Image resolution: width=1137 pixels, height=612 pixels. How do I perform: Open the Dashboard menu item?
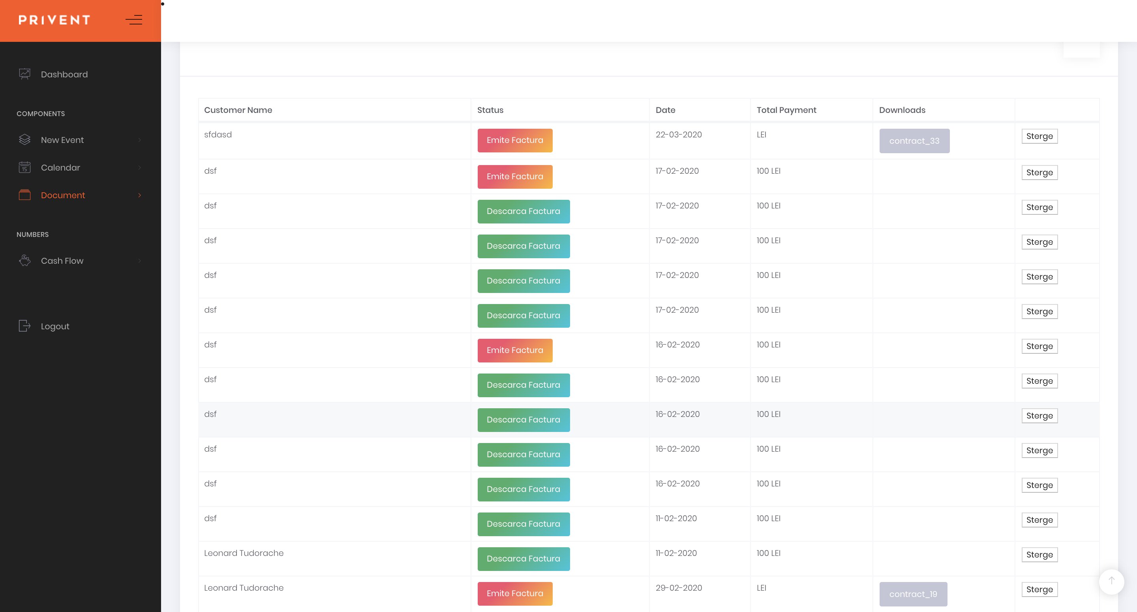[x=64, y=74]
